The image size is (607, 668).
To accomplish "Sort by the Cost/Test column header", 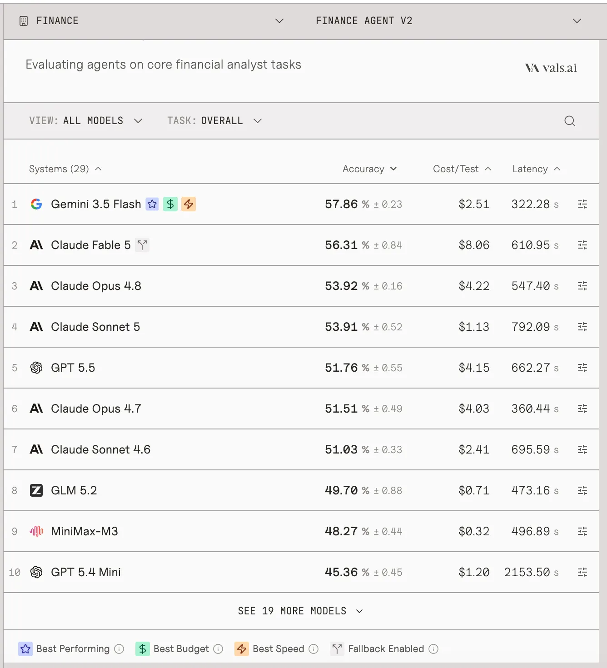I will coord(462,169).
